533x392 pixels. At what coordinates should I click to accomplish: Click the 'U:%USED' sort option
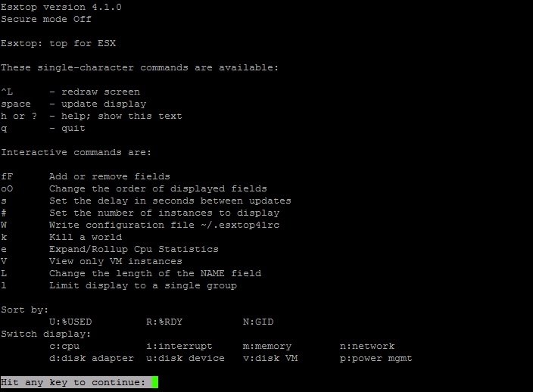pos(70,322)
